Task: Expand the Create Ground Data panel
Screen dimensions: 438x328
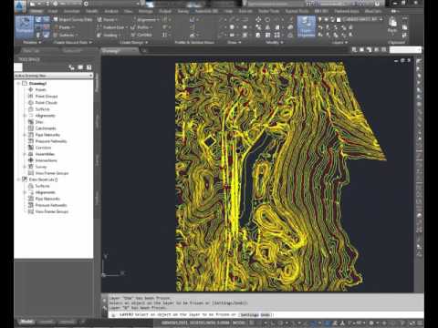Action: [x=73, y=42]
